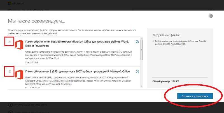Click the Office logo beside SP3 update
Screen dimensions: 224x113
pos(19,75)
